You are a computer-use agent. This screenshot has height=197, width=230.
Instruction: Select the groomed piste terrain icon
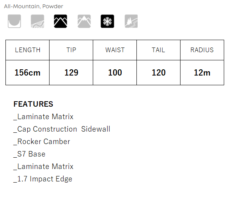37,21
